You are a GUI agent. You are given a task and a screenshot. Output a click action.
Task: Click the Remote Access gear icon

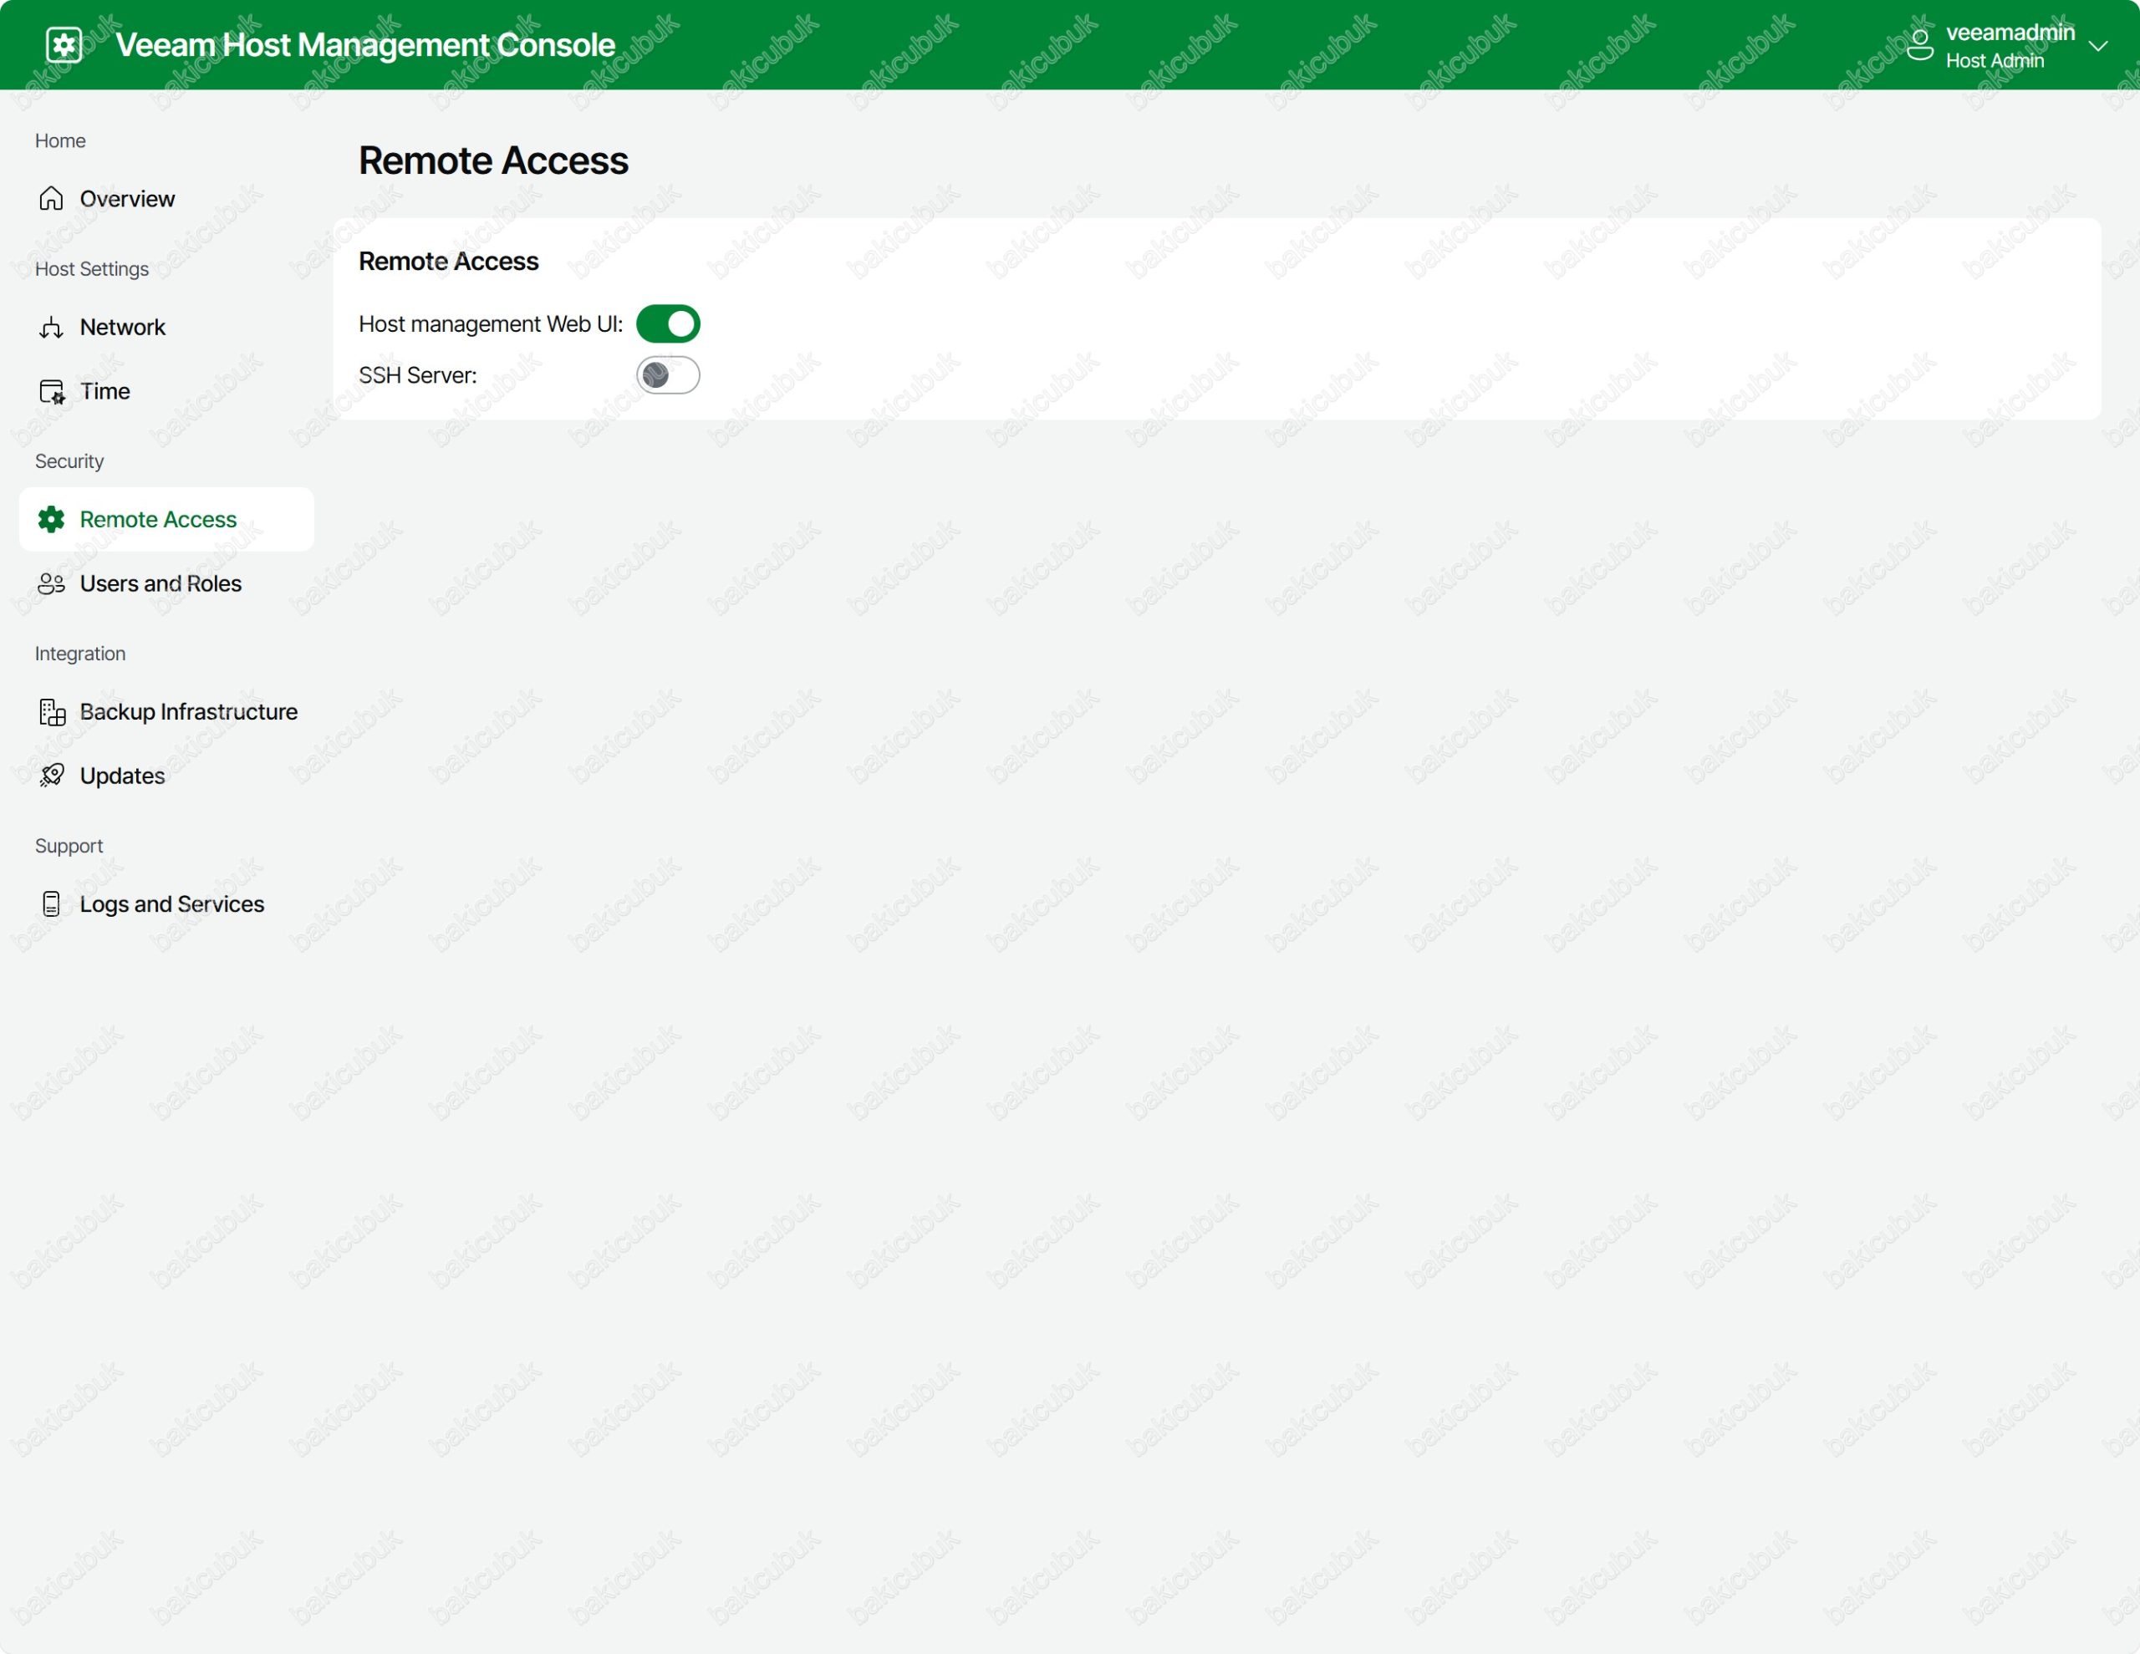(51, 519)
